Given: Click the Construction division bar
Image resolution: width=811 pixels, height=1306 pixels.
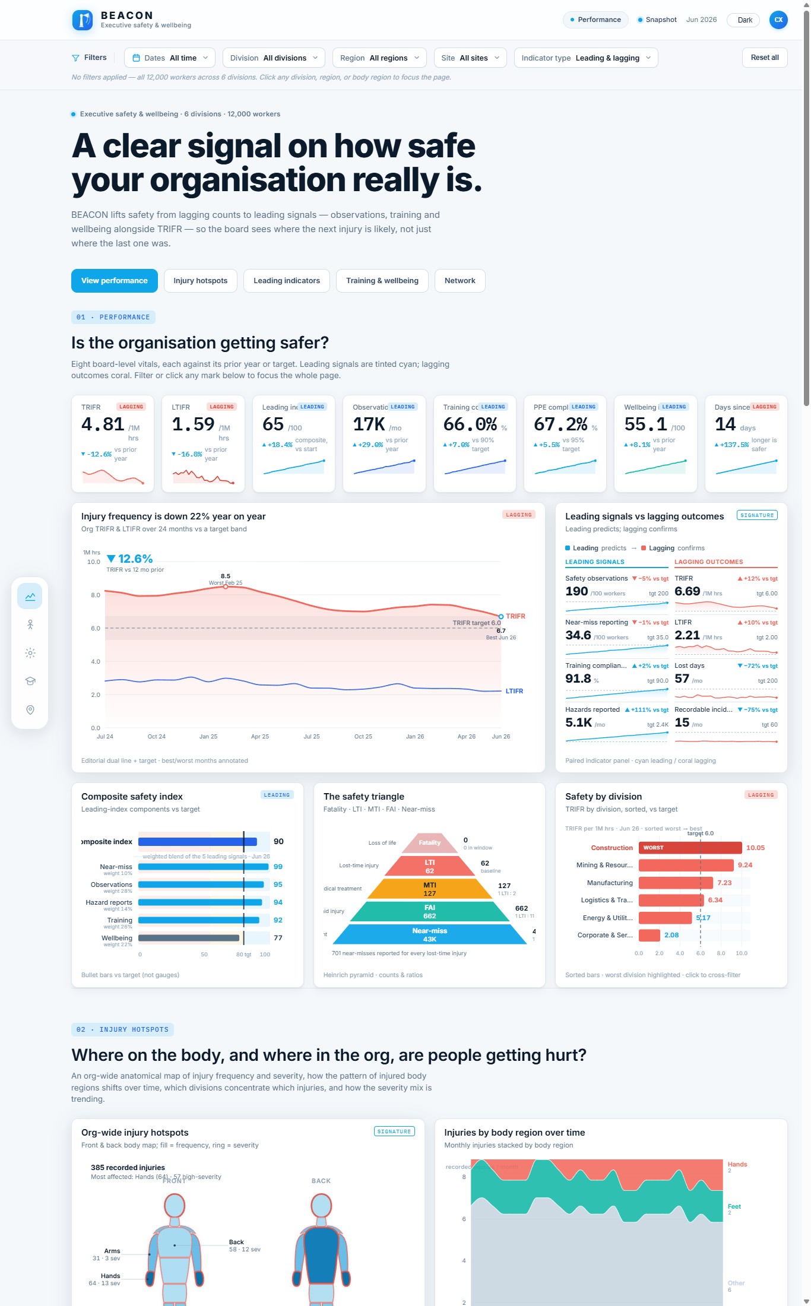Looking at the screenshot, I should click(690, 848).
